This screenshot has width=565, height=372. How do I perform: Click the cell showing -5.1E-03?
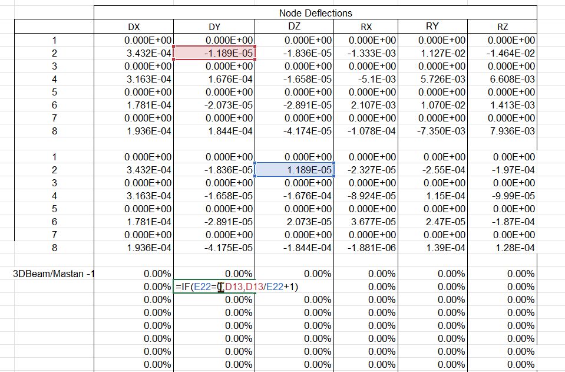click(x=366, y=79)
